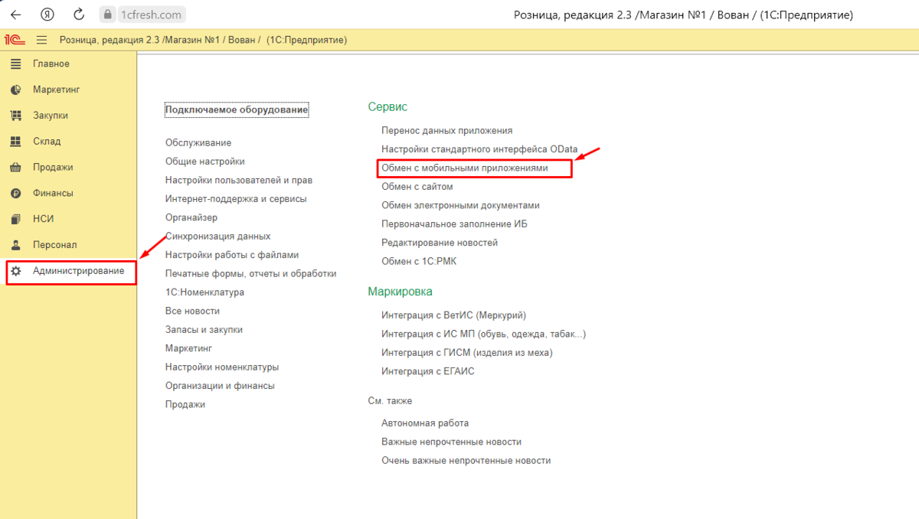
Task: Open 1С:Номенклатура link
Action: [204, 292]
